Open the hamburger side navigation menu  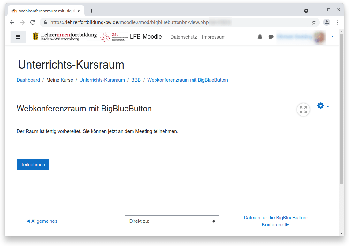18,37
